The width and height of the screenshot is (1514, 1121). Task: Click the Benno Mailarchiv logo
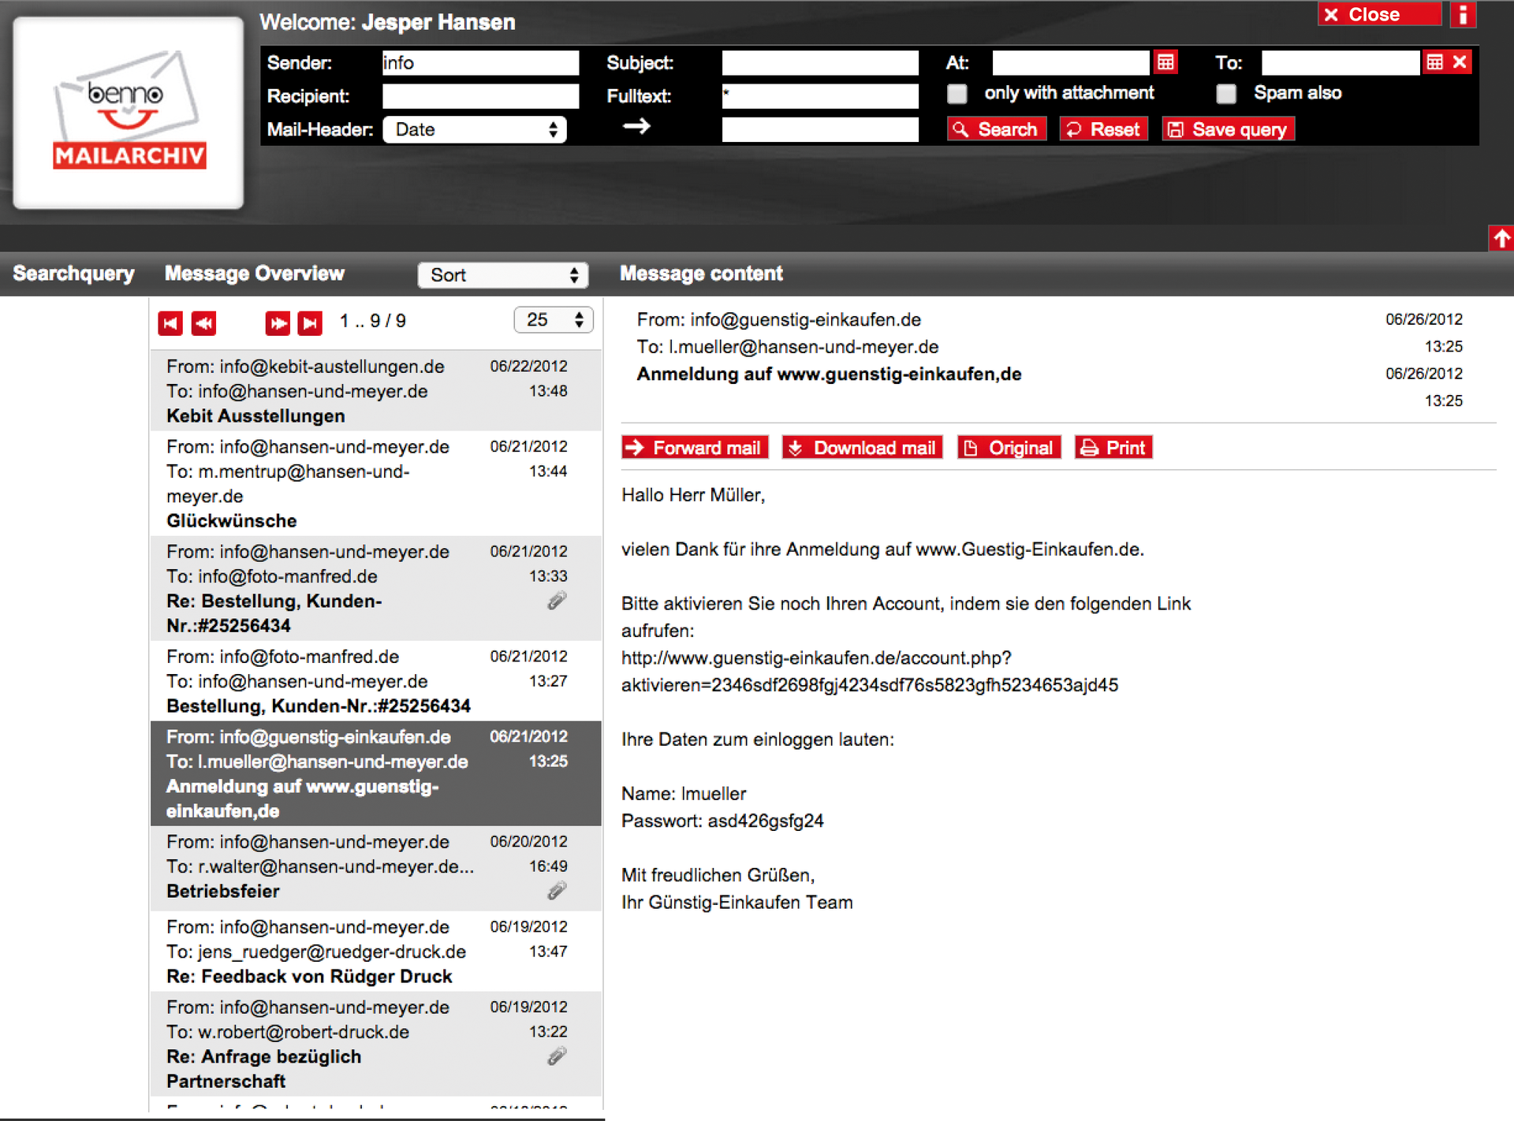[x=128, y=113]
